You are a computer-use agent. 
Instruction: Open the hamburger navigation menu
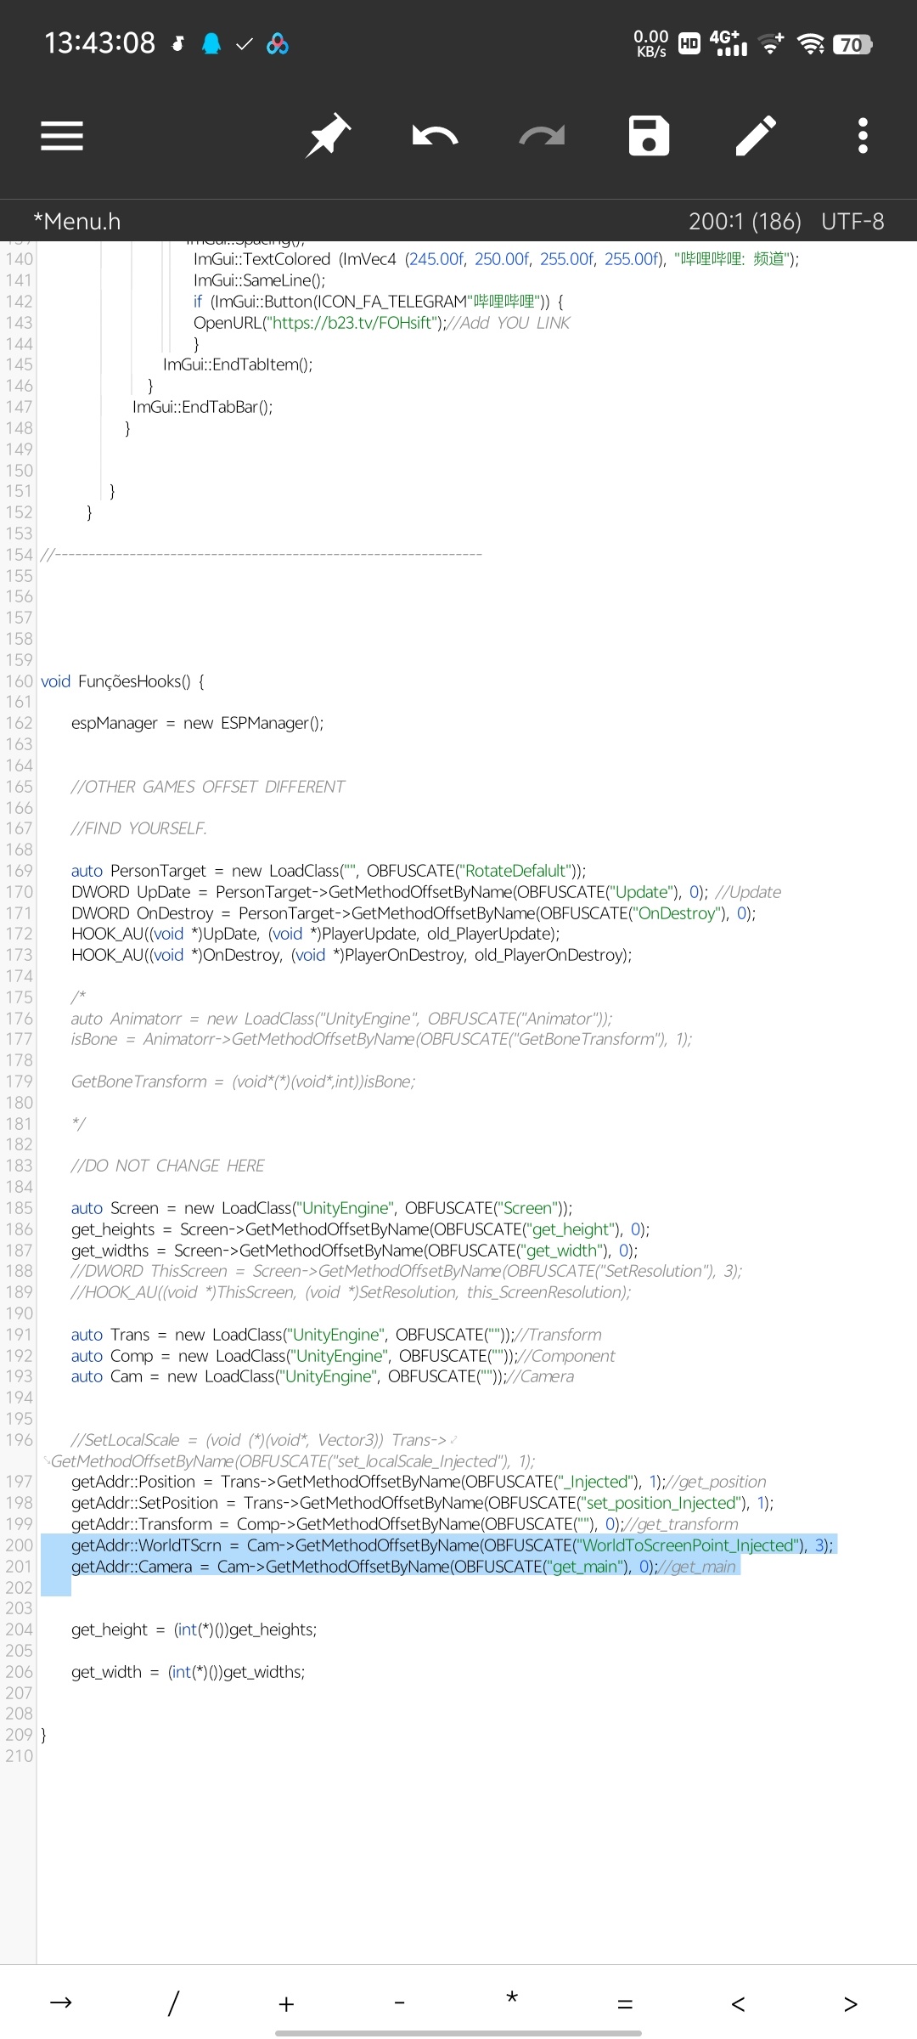point(62,136)
